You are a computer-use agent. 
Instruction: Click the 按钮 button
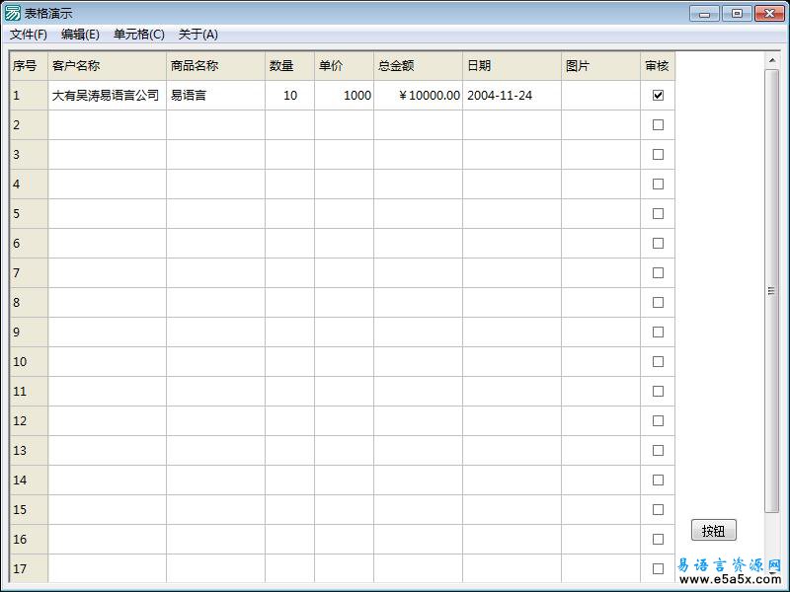(x=713, y=530)
